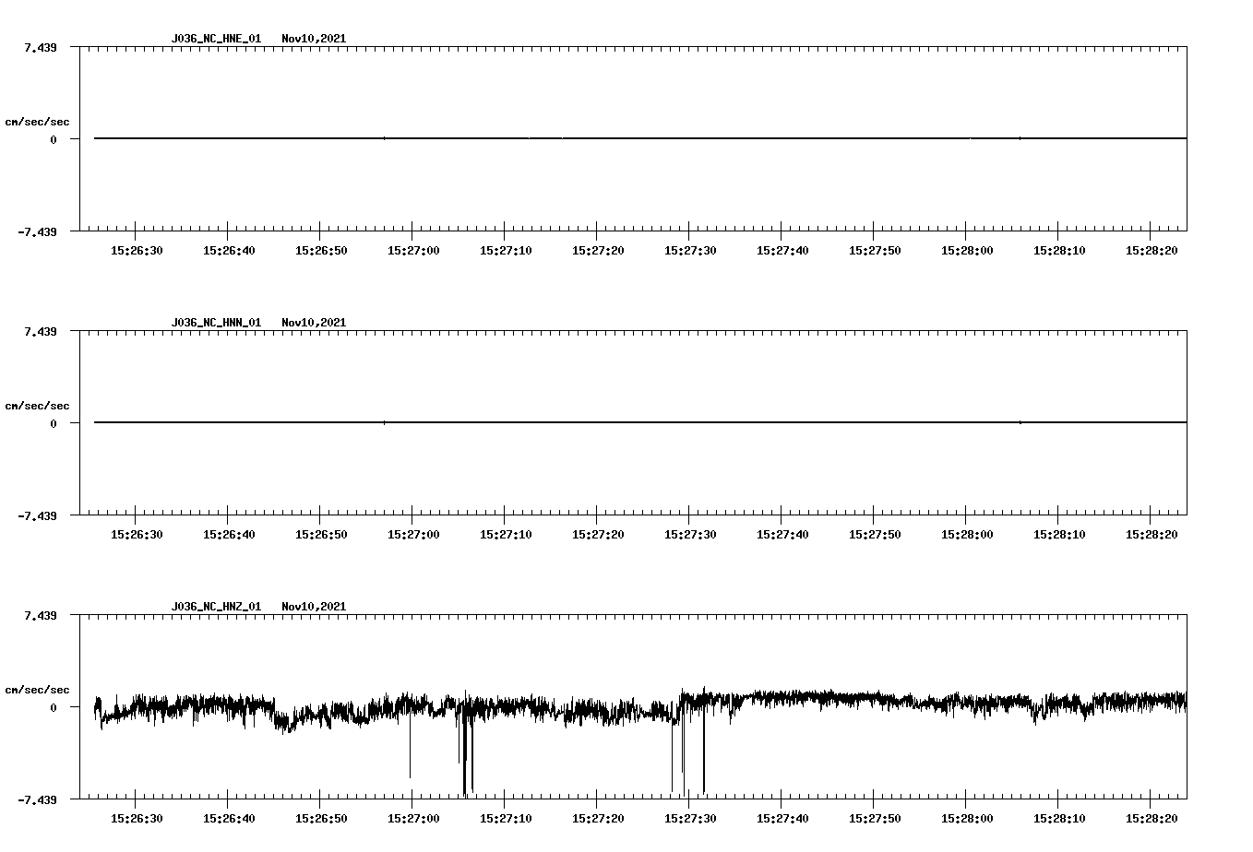The height and width of the screenshot is (852, 1253).
Task: Pick 15:28:20 time label under HNN plot
Action: [1152, 535]
